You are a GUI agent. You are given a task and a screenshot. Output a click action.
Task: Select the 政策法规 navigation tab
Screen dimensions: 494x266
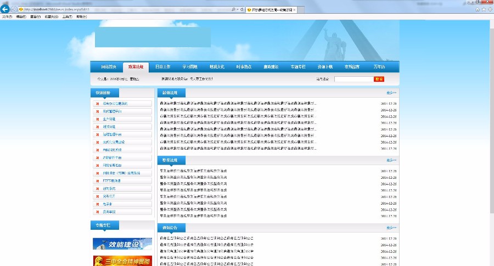(136, 67)
